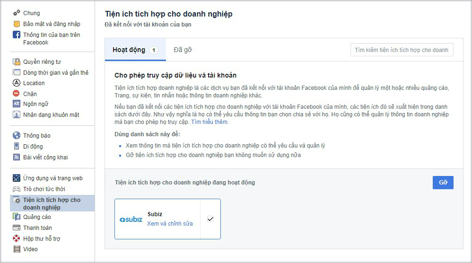Viewport: 472px width, 263px height.
Task: Click the đang hoạt động section label
Action: [185, 183]
